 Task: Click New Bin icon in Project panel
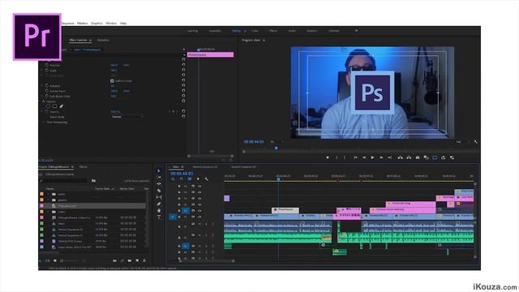tap(130, 261)
